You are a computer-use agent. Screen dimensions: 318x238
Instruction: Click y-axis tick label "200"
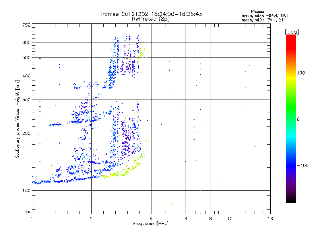click(26, 133)
